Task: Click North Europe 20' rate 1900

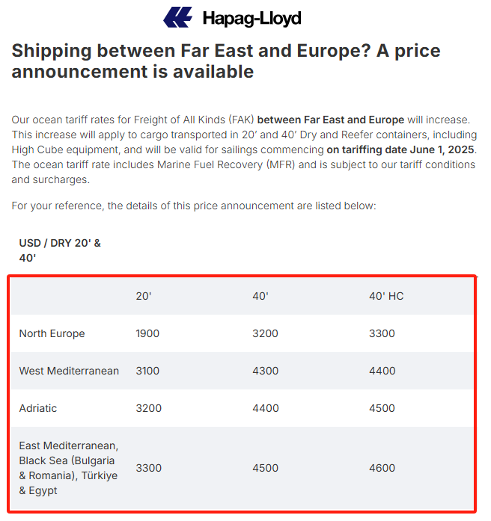Action: (147, 333)
